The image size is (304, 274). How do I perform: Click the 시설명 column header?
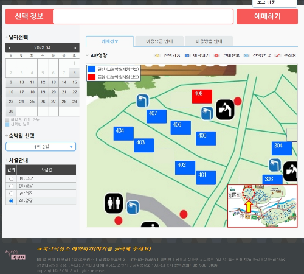[x=46, y=170]
